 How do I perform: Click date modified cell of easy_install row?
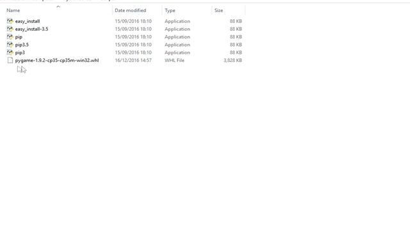(133, 21)
